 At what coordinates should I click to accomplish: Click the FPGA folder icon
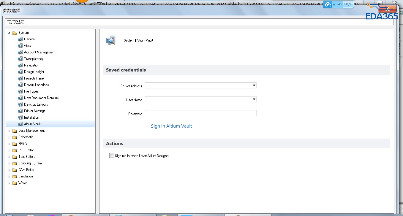(15, 144)
